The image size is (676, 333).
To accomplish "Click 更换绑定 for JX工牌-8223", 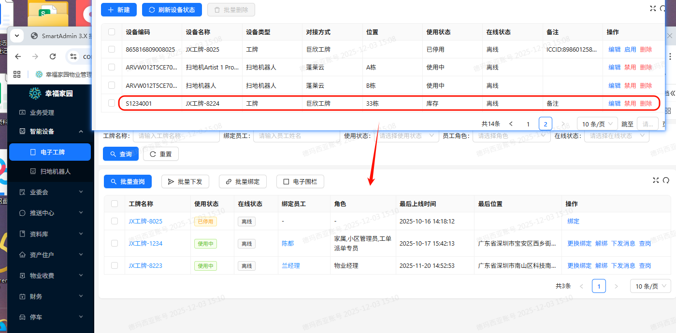I will (x=579, y=265).
